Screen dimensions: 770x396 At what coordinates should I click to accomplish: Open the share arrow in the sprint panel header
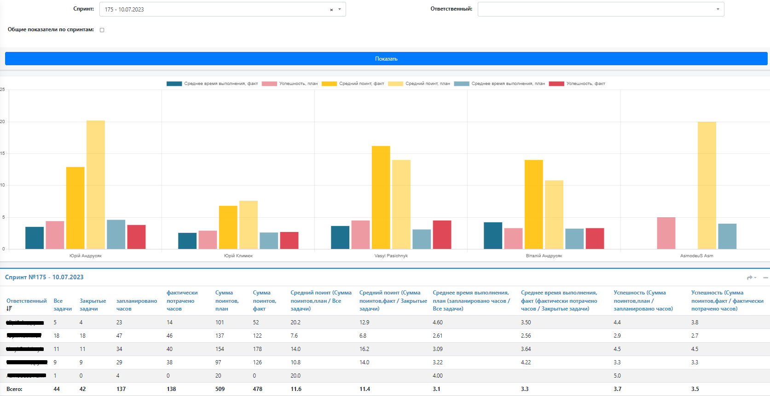click(750, 277)
